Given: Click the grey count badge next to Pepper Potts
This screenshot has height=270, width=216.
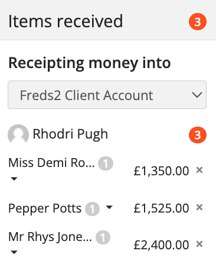Looking at the screenshot, I should 92,209.
